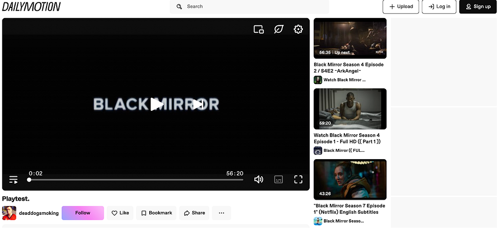Go to Dailymotion home via logo

31,6
